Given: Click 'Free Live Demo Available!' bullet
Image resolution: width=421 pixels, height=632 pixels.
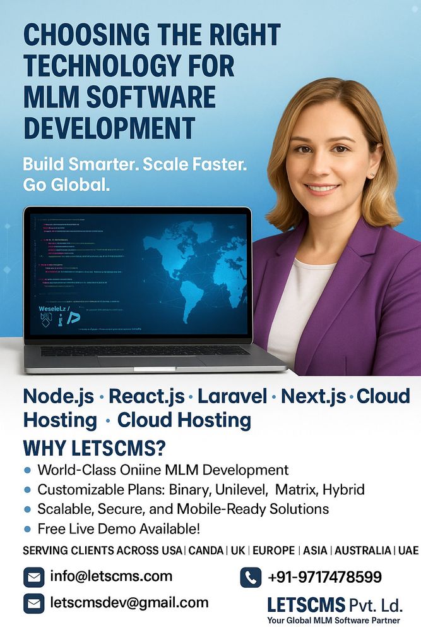Looking at the screenshot, I should (x=119, y=529).
